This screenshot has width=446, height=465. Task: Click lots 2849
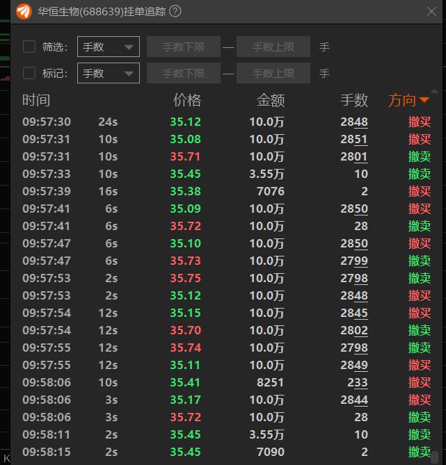[354, 366]
